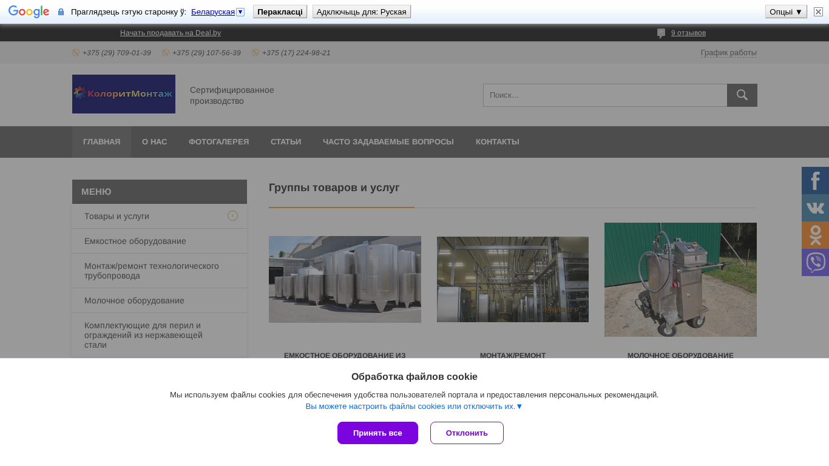Open the milk equipment cart thumbnail
The image size is (829, 466).
click(x=680, y=280)
